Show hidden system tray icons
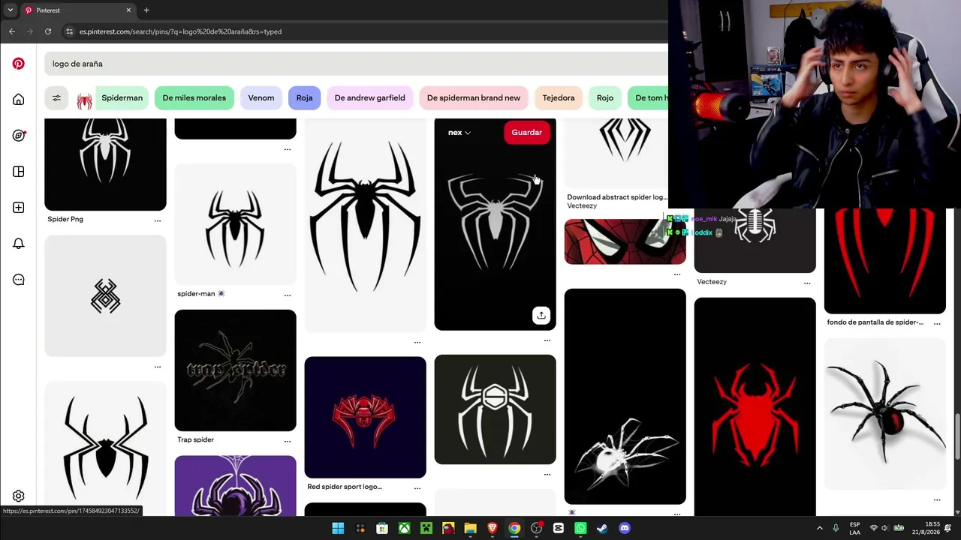Image resolution: width=961 pixels, height=540 pixels. tap(819, 528)
